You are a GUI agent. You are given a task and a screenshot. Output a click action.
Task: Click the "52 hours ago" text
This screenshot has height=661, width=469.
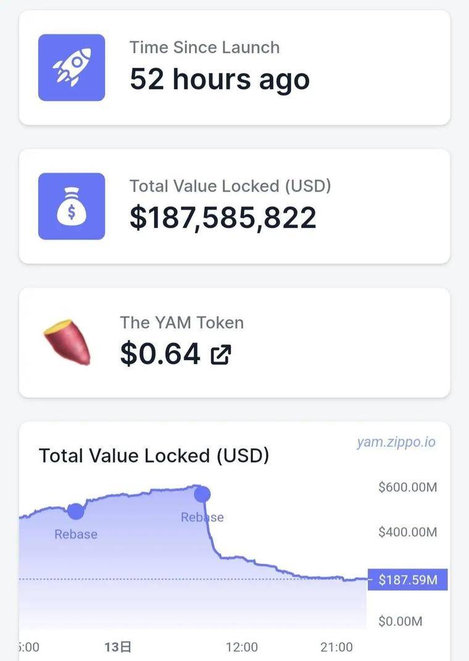tap(219, 79)
